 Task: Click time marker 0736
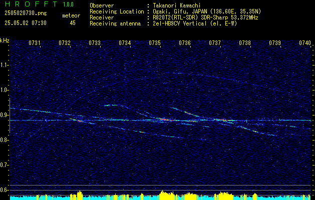(x=185, y=42)
